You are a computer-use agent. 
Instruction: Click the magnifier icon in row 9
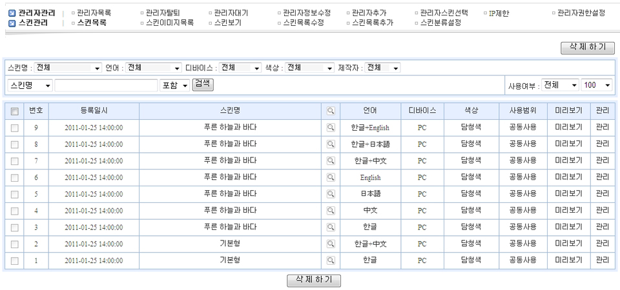tap(331, 128)
